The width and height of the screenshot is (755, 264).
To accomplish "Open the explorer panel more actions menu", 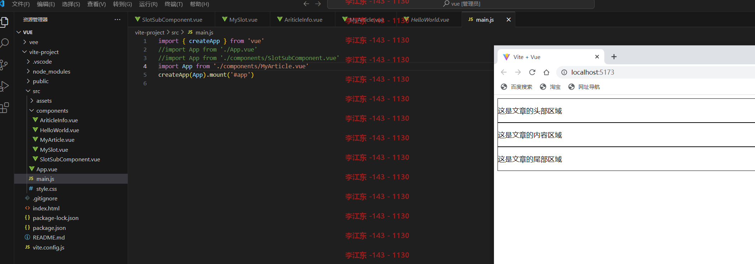I will 117,20.
